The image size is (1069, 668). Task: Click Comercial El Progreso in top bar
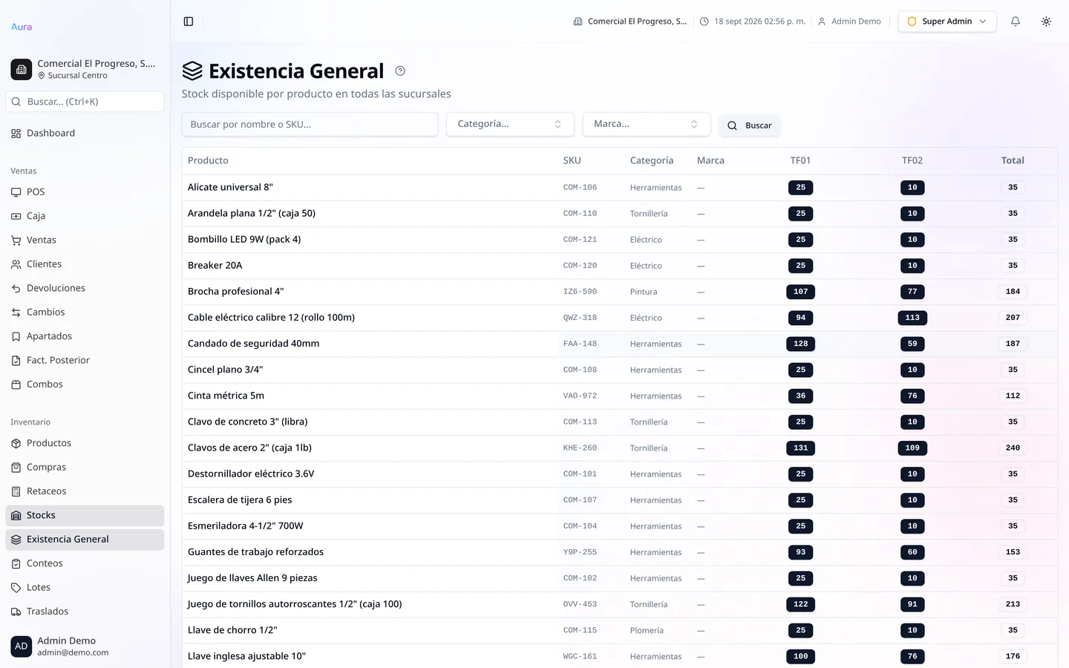coord(630,22)
